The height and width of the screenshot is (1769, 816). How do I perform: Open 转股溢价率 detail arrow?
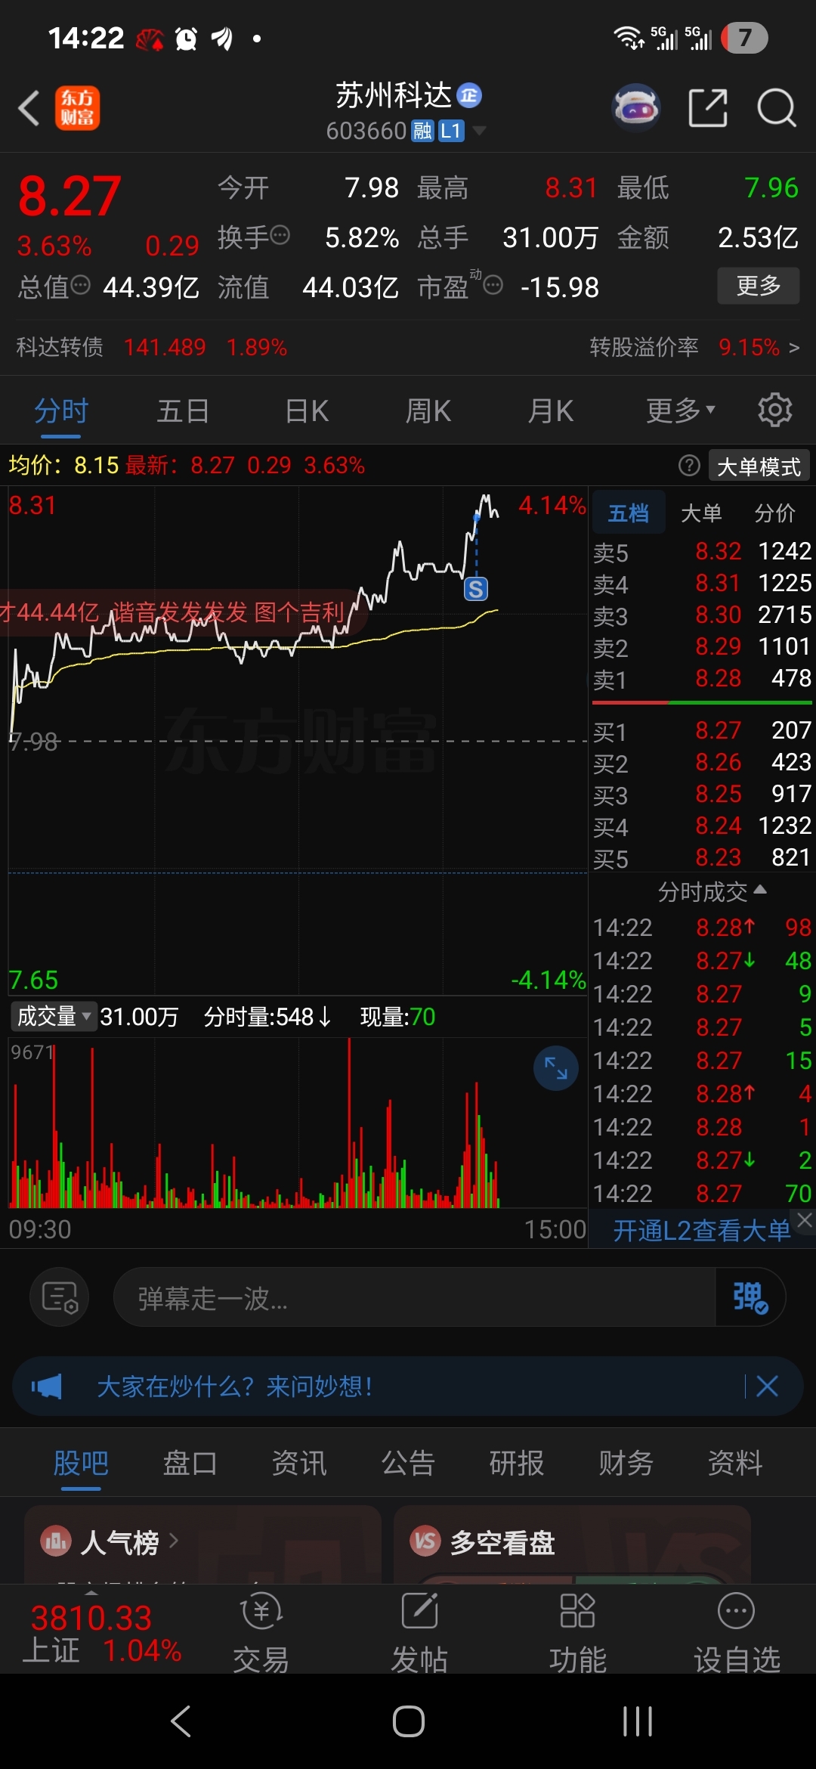click(794, 348)
